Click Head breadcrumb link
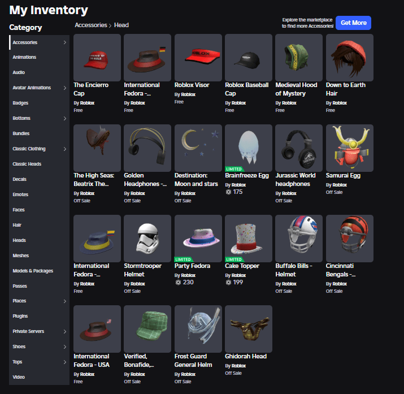 [121, 25]
